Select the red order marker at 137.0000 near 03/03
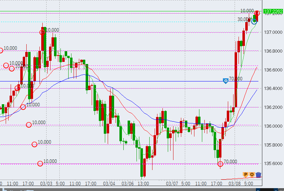Screen dimensions: 284x191 (x=42, y=32)
